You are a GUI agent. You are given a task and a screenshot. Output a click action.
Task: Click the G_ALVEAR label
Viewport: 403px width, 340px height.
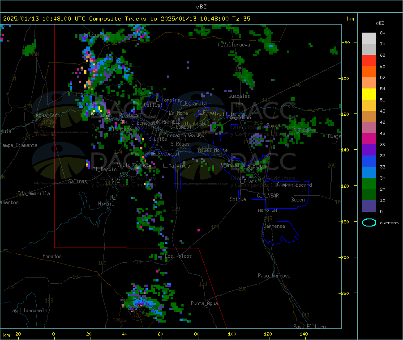click(268, 196)
